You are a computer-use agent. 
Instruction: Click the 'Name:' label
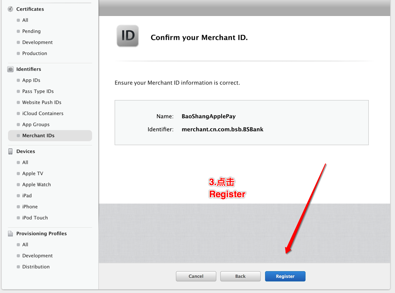click(165, 116)
